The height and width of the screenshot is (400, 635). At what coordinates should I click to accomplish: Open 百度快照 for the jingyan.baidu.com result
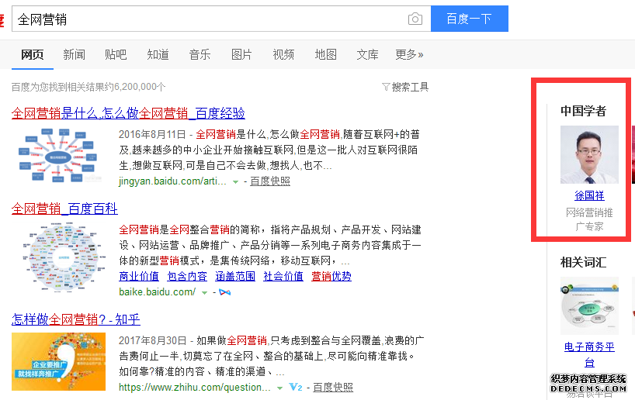[270, 181]
